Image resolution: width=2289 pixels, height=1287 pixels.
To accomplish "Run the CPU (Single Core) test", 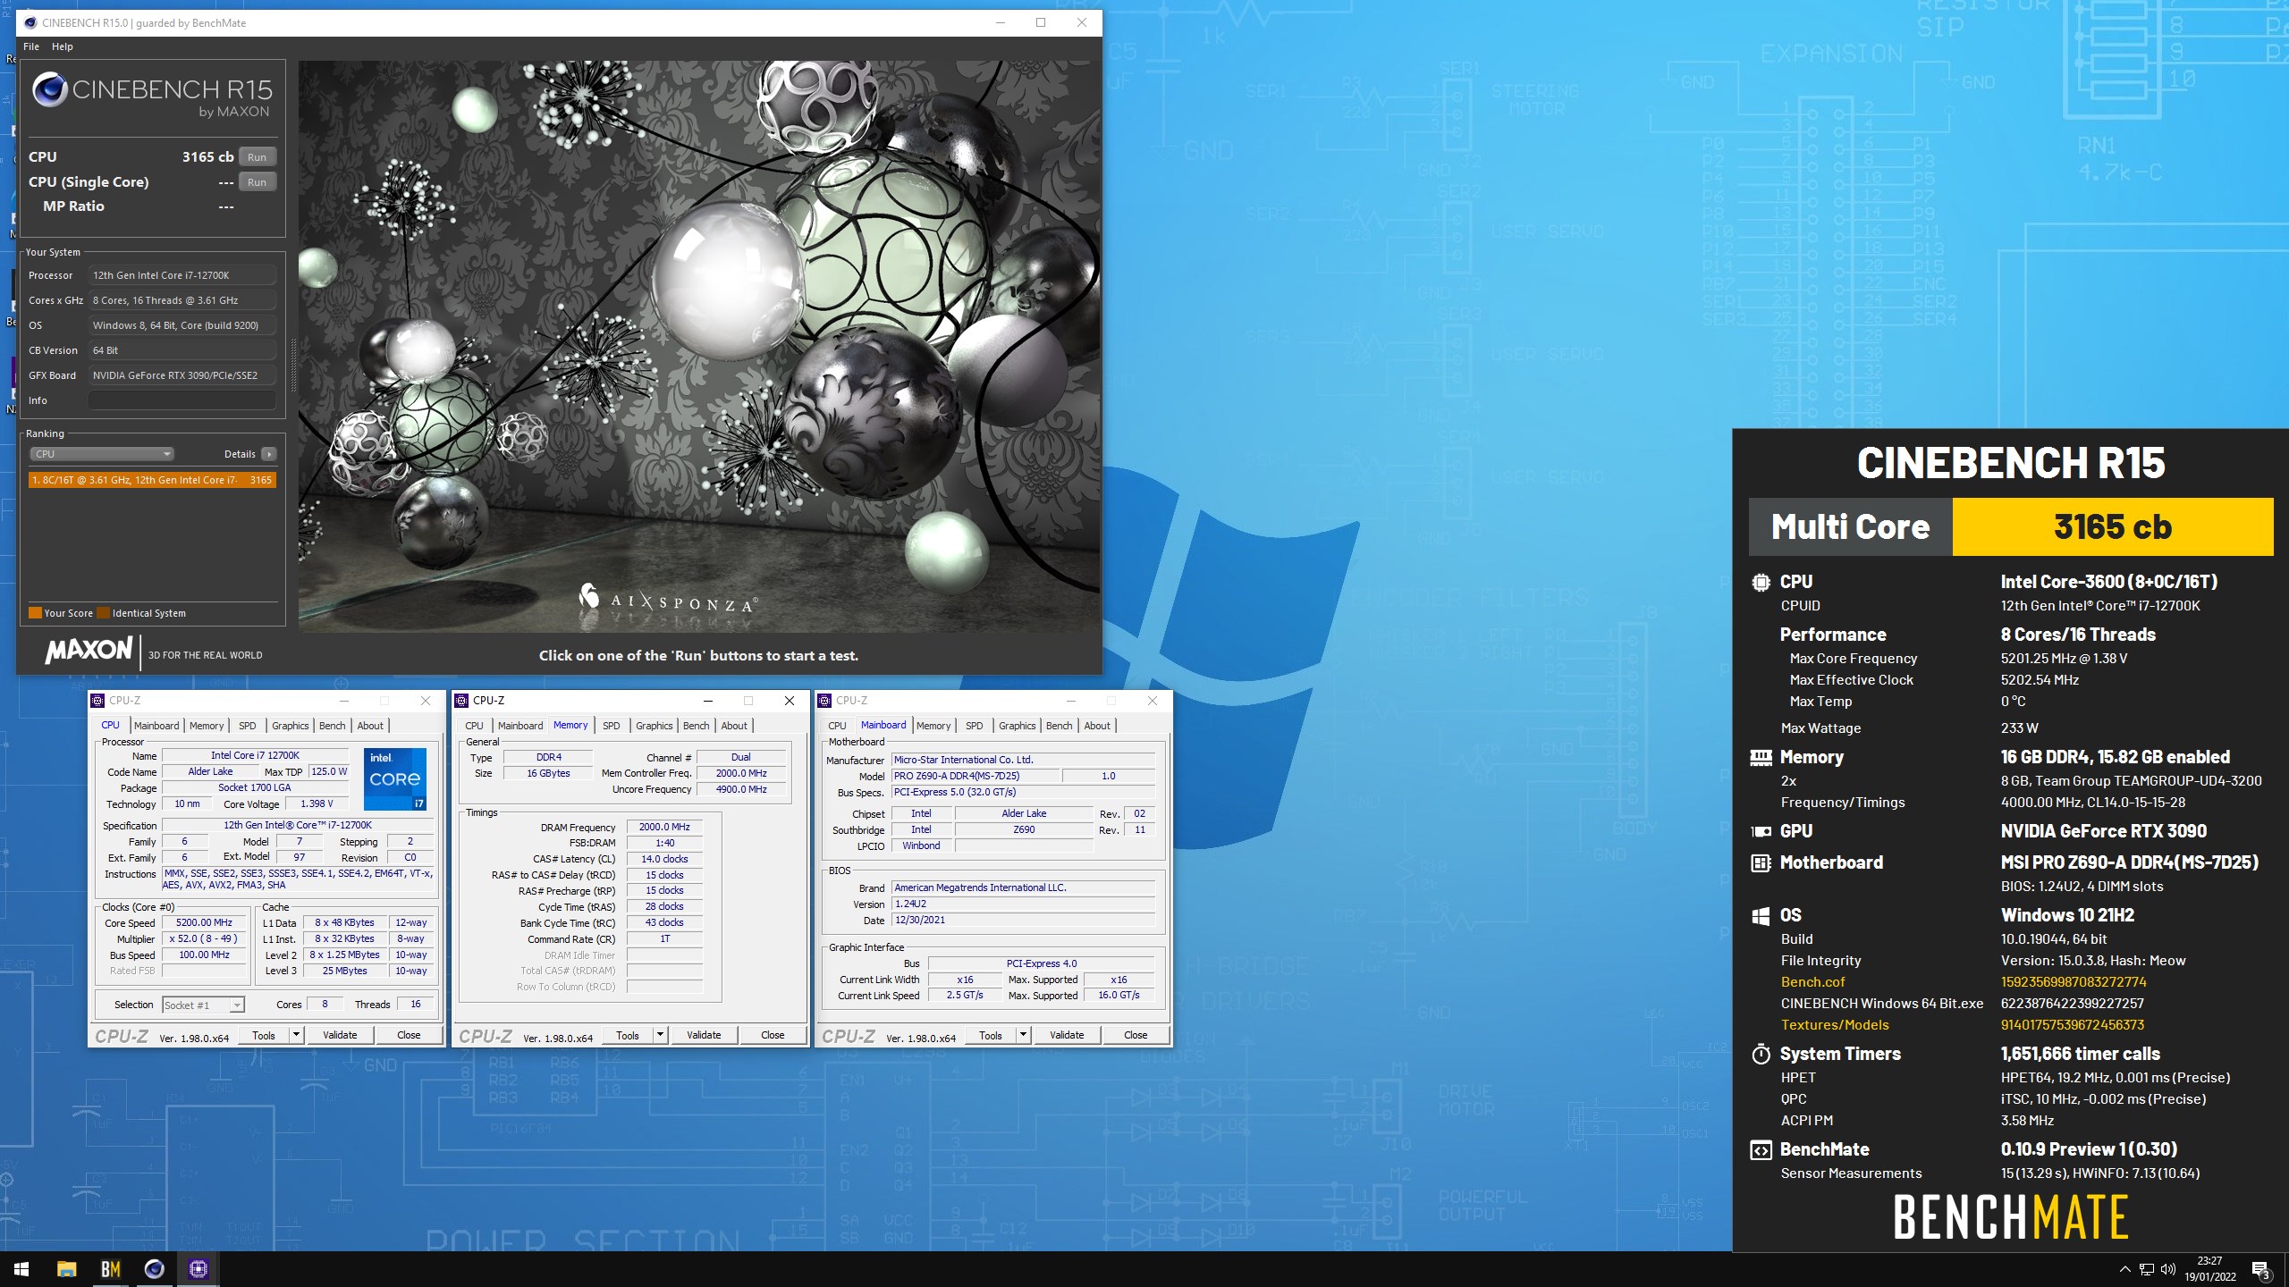I will pyautogui.click(x=258, y=181).
